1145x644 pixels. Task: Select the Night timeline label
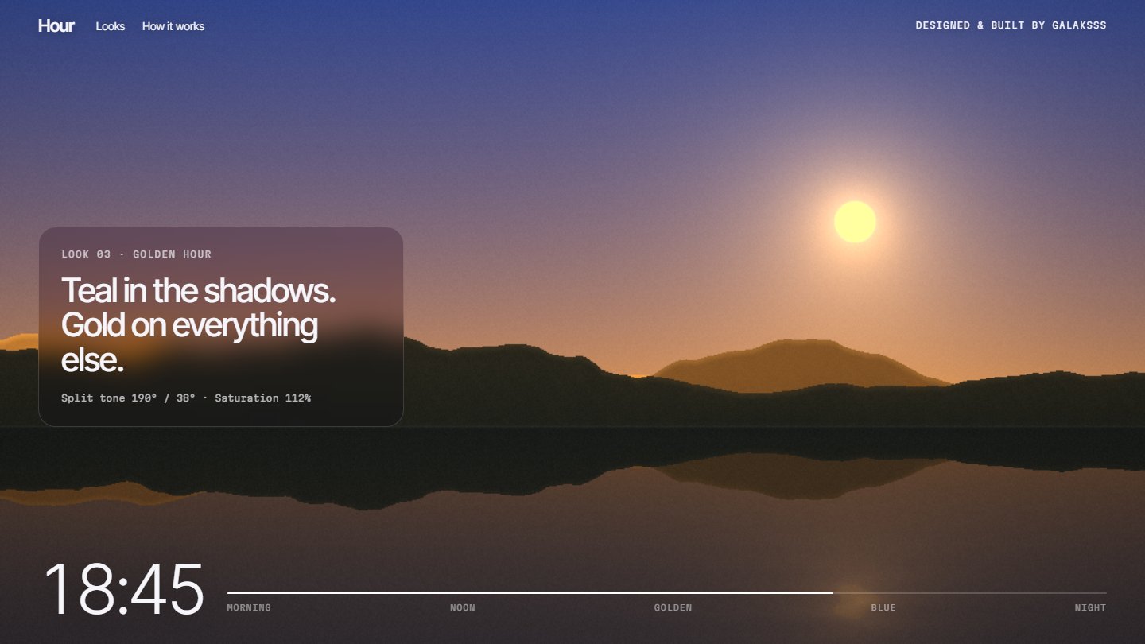(x=1090, y=607)
